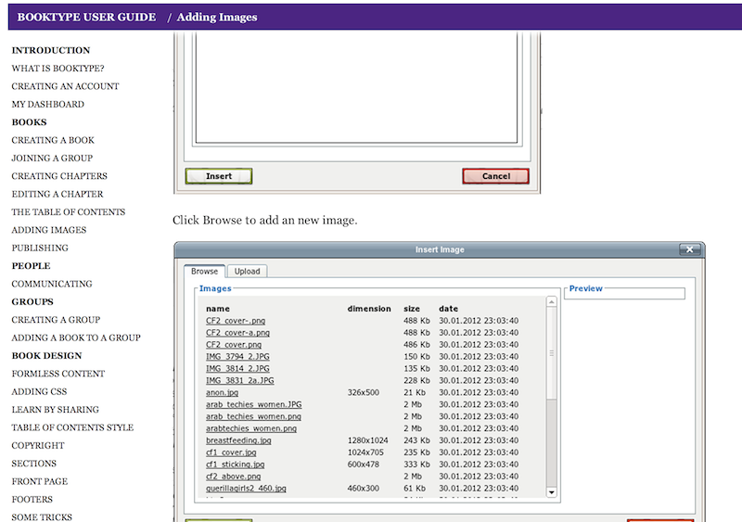Open Creating An Account chapter
Screen dimensions: 742x522
[65, 86]
